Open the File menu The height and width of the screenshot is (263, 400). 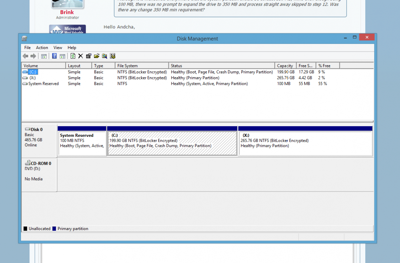pyautogui.click(x=27, y=48)
